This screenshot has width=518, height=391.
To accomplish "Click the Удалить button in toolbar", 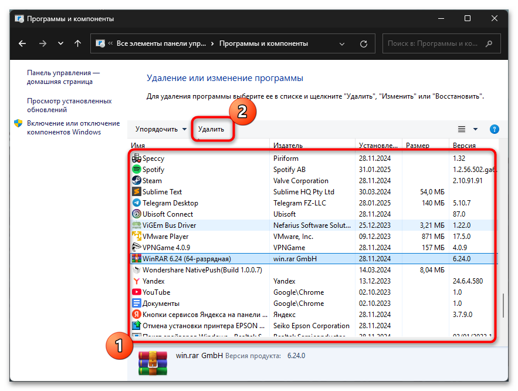I will click(211, 129).
